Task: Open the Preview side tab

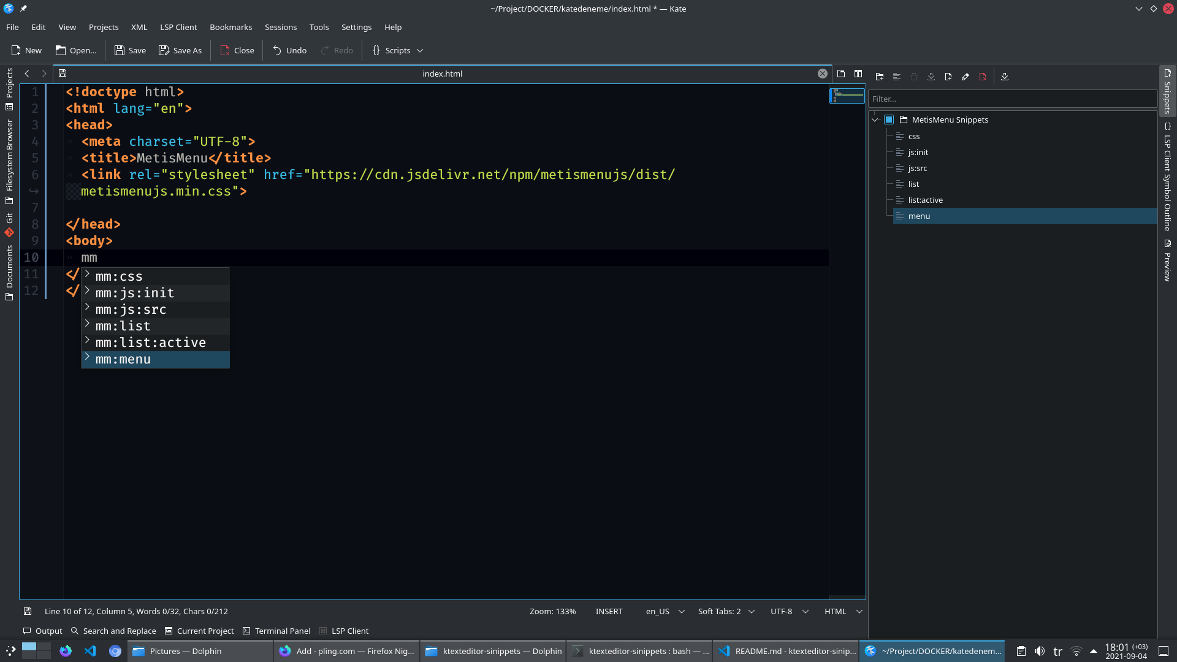Action: [1167, 260]
